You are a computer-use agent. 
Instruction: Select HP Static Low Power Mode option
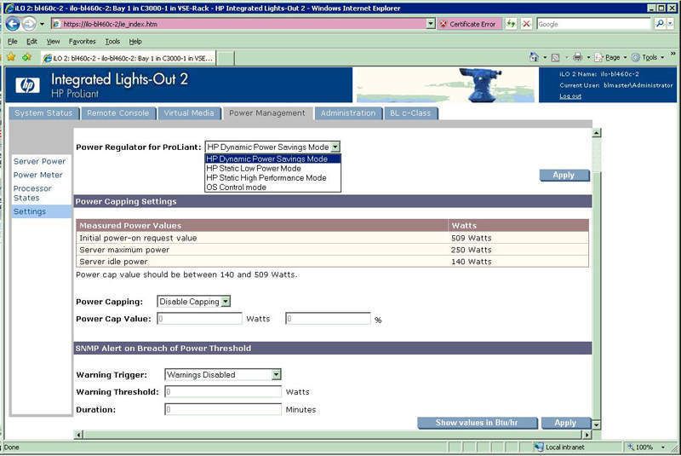pyautogui.click(x=272, y=168)
